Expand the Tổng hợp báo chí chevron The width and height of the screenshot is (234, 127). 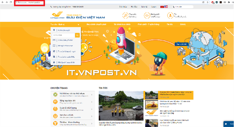pyautogui.click(x=92, y=102)
